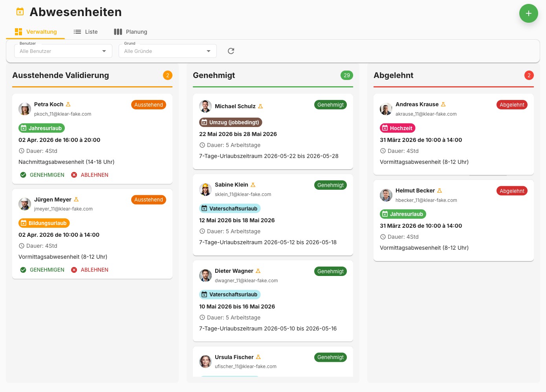Click the clock icon on Michael Schulz's card
546x392 pixels.
click(x=202, y=145)
